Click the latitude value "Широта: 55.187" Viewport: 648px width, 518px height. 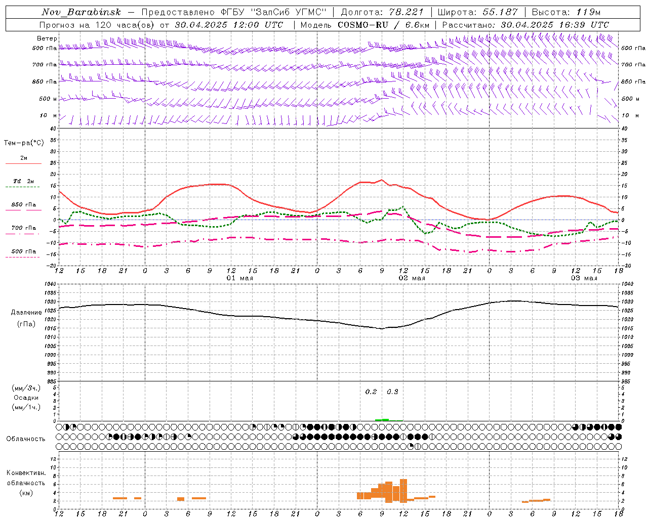click(x=478, y=12)
